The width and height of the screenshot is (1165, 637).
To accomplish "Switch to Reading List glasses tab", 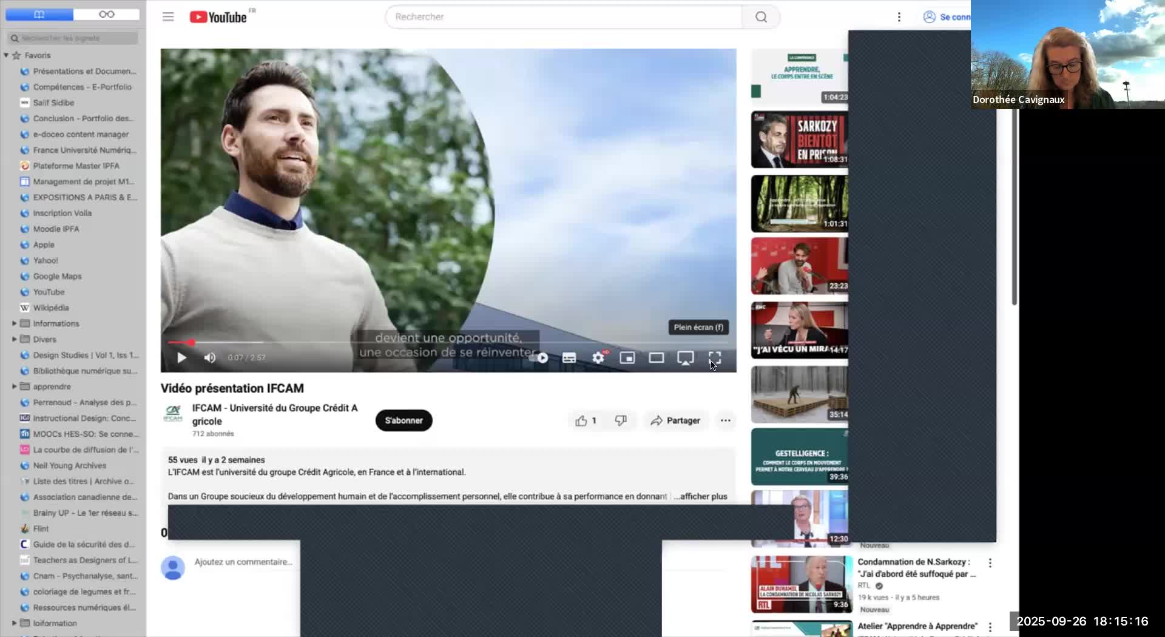I will [106, 14].
